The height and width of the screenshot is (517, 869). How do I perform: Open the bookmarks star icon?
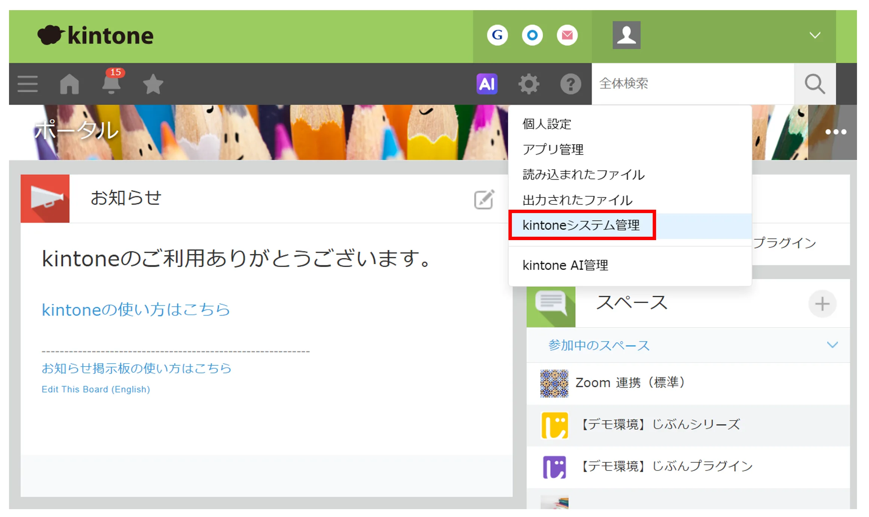153,84
